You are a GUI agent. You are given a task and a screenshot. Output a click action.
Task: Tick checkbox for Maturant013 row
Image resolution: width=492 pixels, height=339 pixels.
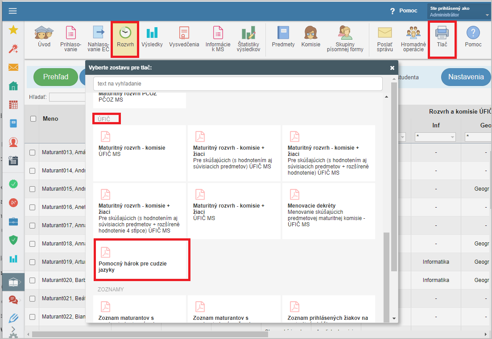coord(33,152)
